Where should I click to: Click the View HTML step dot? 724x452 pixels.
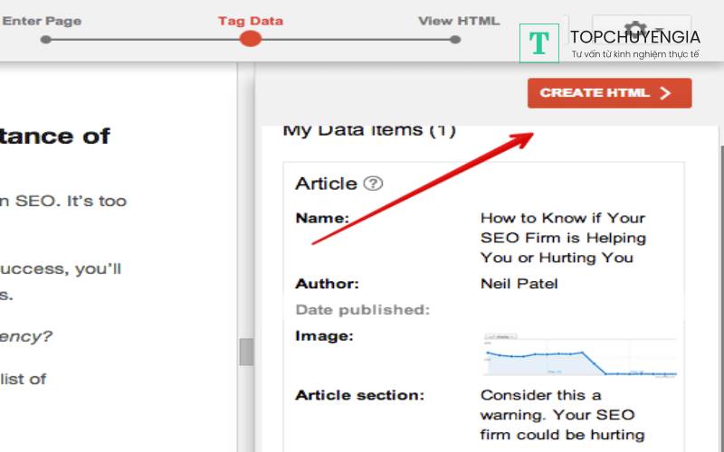click(x=455, y=39)
